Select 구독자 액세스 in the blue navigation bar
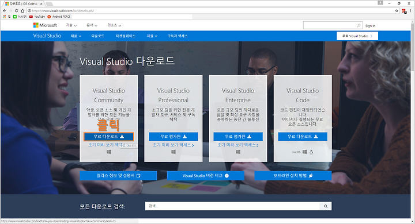415x224 pixels. coord(178,36)
